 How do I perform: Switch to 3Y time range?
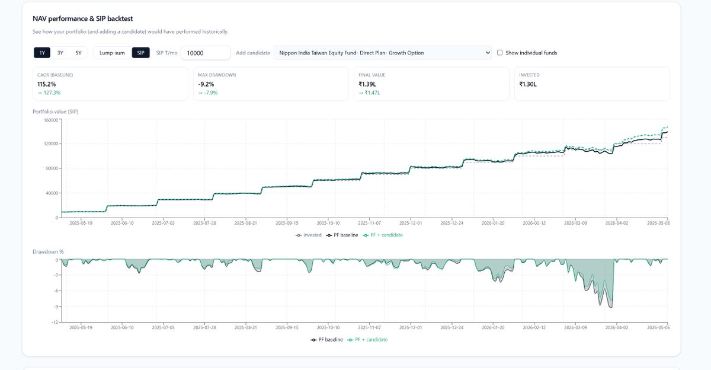point(60,53)
